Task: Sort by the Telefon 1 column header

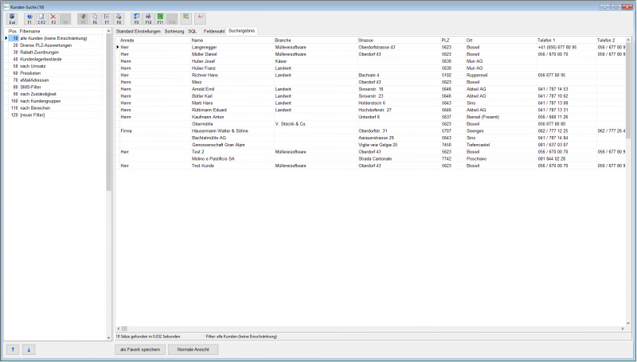Action: click(x=566, y=40)
